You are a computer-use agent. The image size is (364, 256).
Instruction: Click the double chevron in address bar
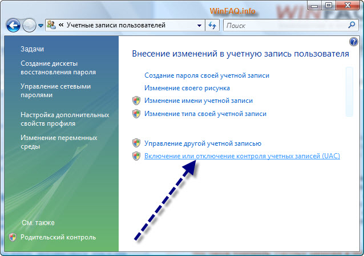point(61,25)
